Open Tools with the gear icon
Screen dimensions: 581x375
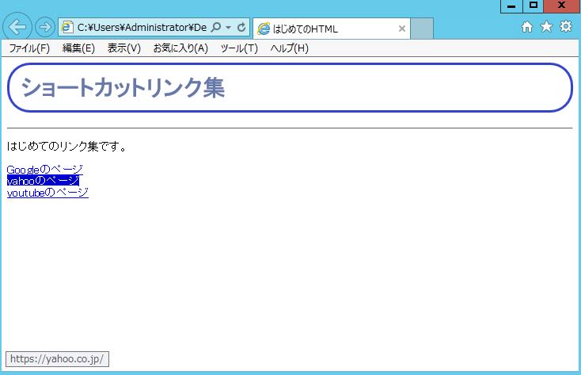point(566,26)
